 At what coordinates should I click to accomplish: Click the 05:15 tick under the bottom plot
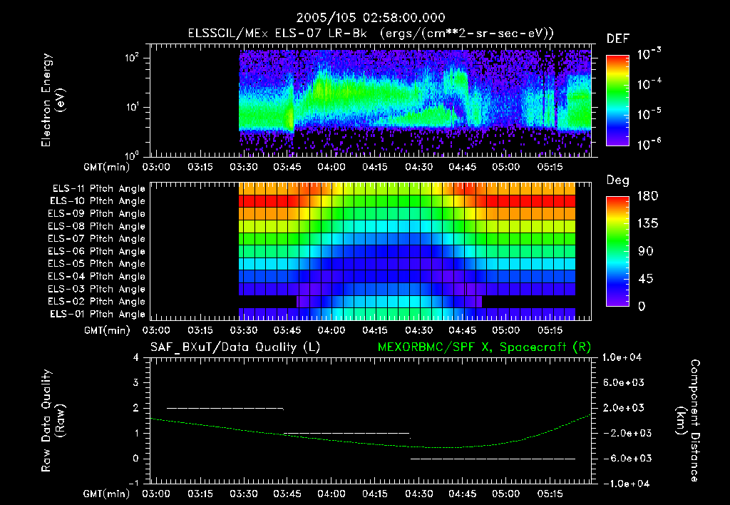coord(550,494)
